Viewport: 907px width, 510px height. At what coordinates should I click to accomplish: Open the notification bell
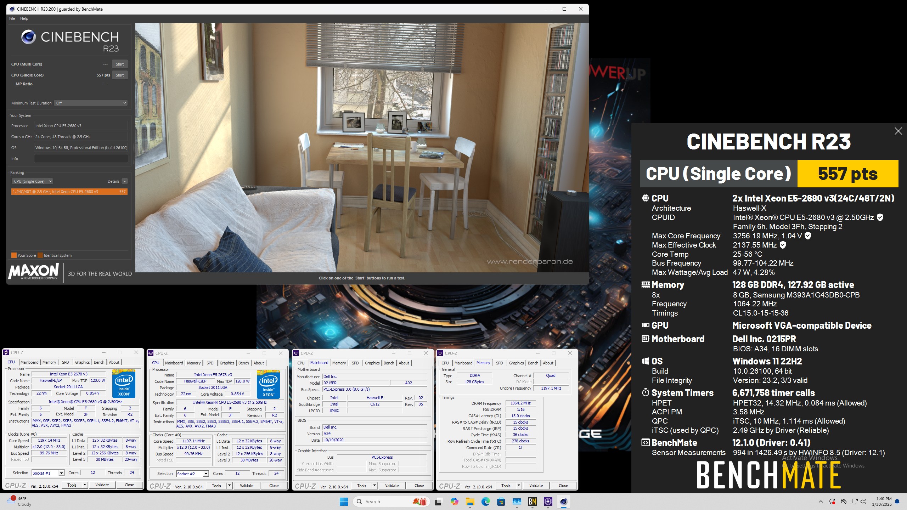(x=897, y=501)
